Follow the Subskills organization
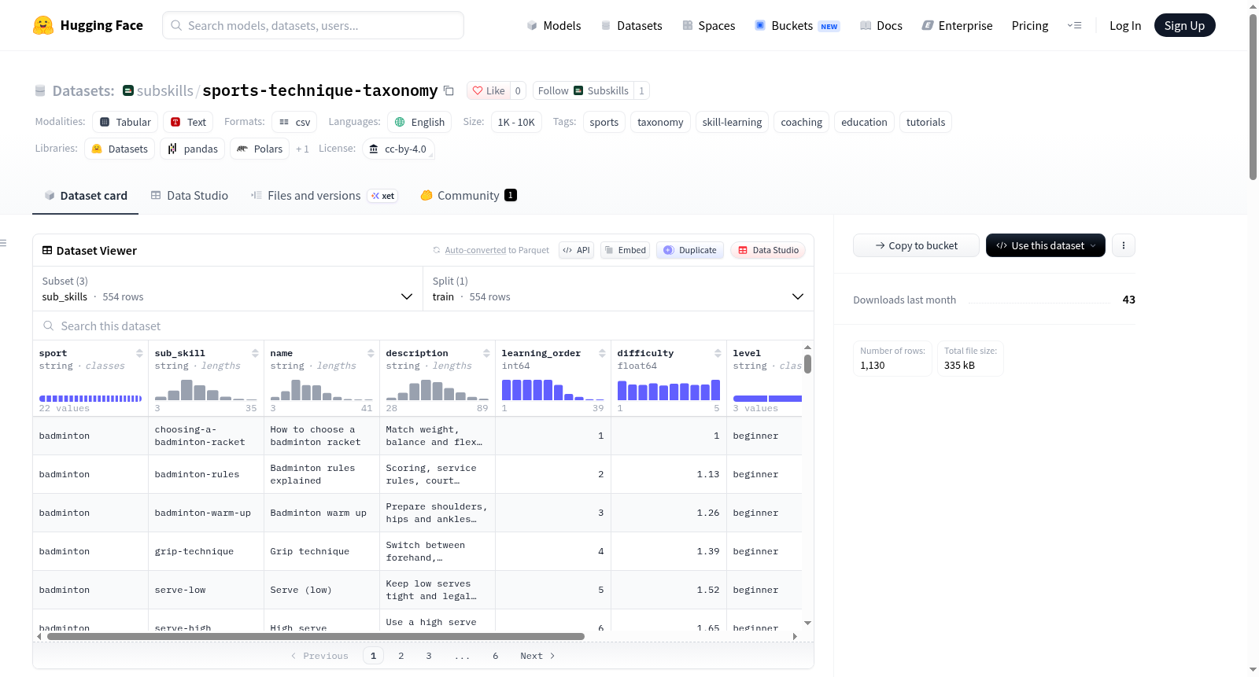1259x677 pixels. pyautogui.click(x=583, y=90)
